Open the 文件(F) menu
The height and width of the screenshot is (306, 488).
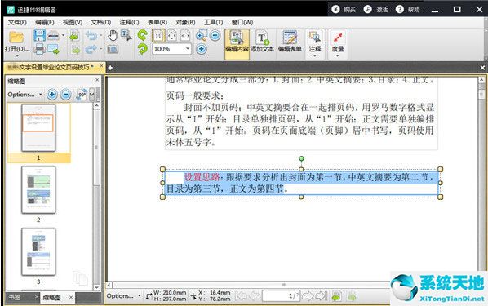tap(17, 22)
